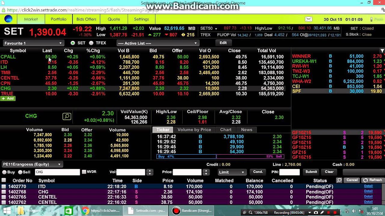This screenshot has height=216, width=385.
Task: Click the Price input field
Action: pos(187,172)
